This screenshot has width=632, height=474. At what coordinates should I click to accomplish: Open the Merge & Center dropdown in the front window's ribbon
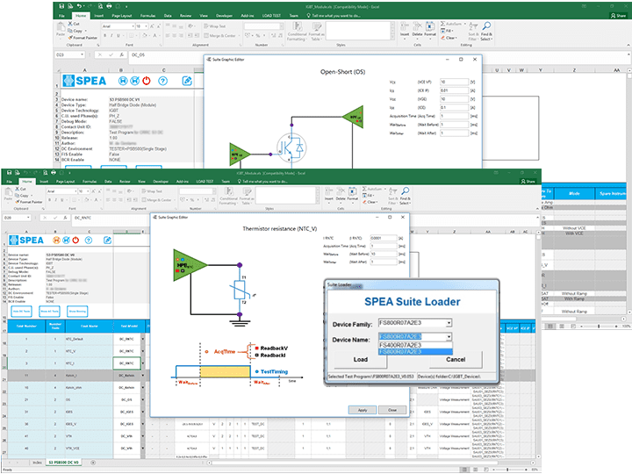(x=174, y=200)
